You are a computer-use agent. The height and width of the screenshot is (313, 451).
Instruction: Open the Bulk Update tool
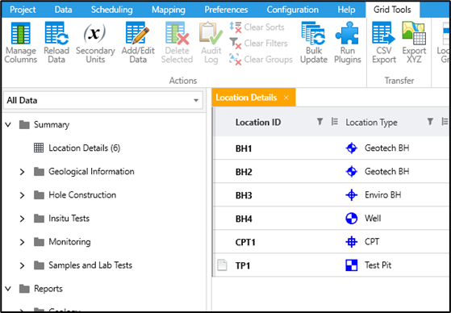(314, 43)
